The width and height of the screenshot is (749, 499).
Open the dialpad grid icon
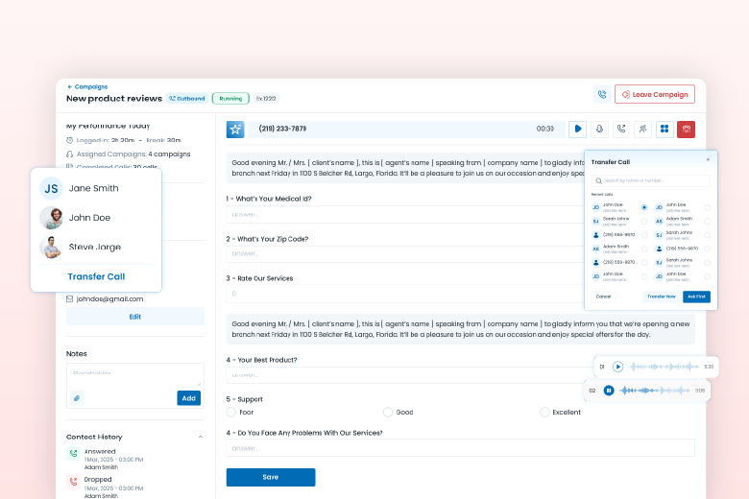[x=664, y=129]
